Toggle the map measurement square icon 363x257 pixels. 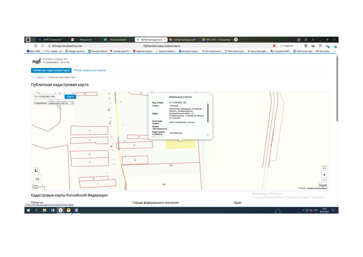click(x=36, y=170)
